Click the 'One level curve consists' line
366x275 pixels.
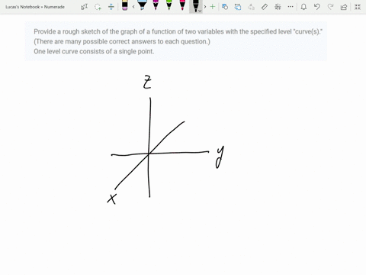tap(94, 51)
